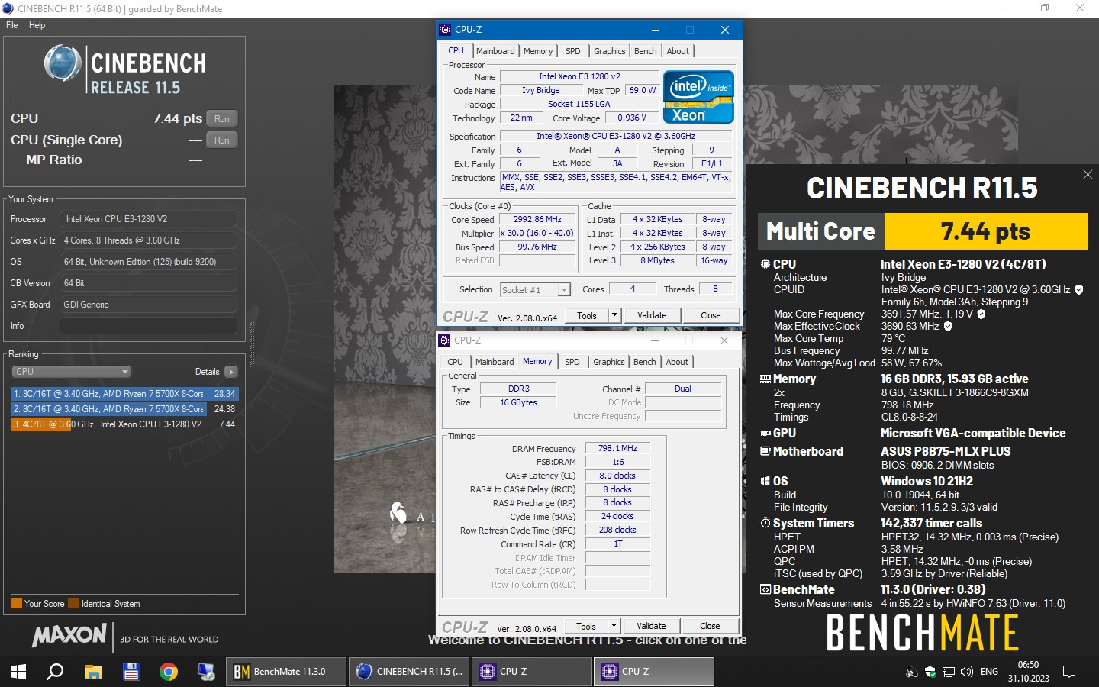The height and width of the screenshot is (687, 1099).
Task: Click Validate in lower CPU-Z window
Action: click(651, 626)
